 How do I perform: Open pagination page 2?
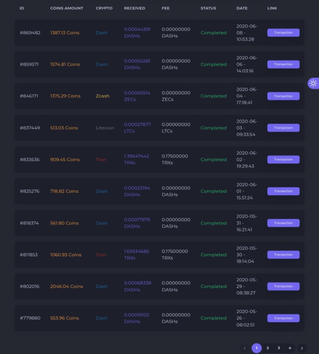268,348
